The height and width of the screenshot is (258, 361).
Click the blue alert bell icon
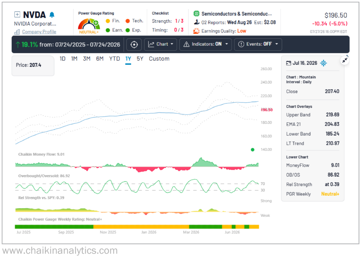[52, 15]
